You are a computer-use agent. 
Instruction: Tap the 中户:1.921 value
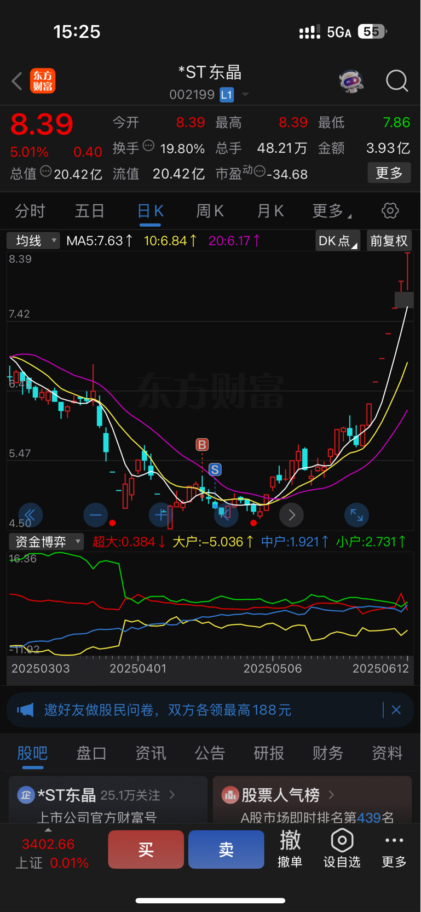[295, 542]
